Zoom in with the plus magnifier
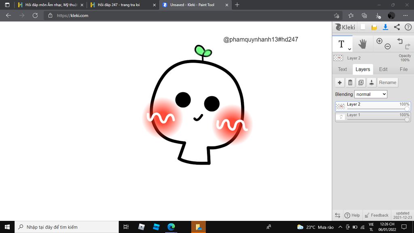 tap(379, 41)
